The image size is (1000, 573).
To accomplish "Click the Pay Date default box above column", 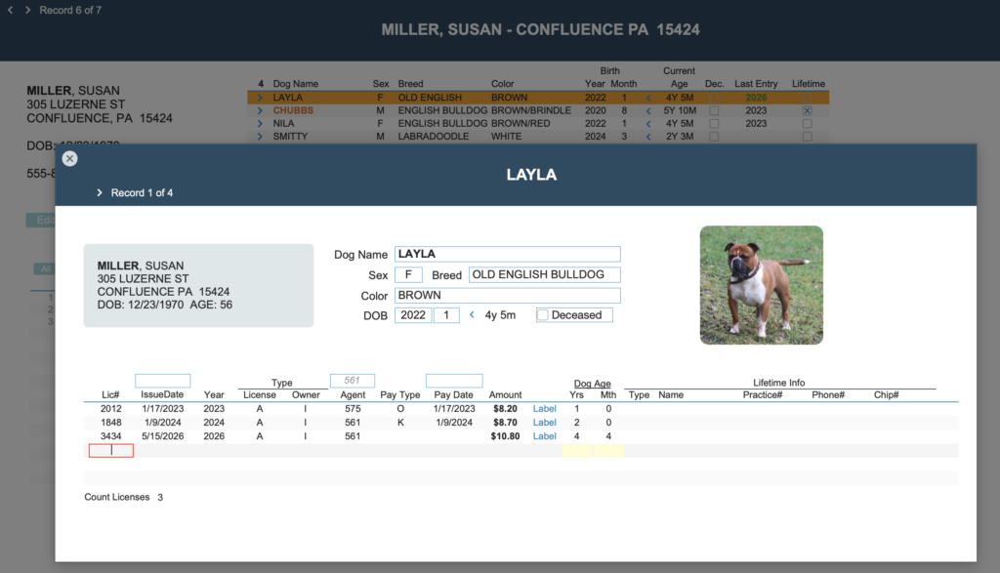I will [x=454, y=381].
